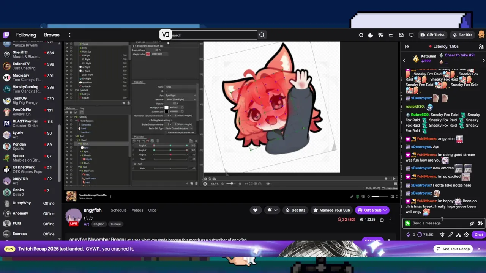Open the chat settings gear
Viewport: 486px width, 273px height.
[x=467, y=235]
